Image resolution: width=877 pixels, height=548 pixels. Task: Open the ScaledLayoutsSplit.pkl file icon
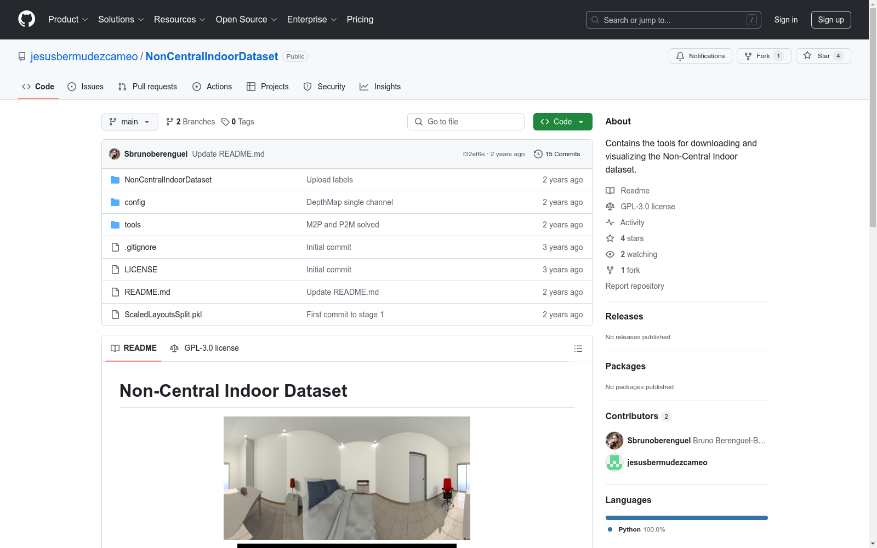[115, 315]
